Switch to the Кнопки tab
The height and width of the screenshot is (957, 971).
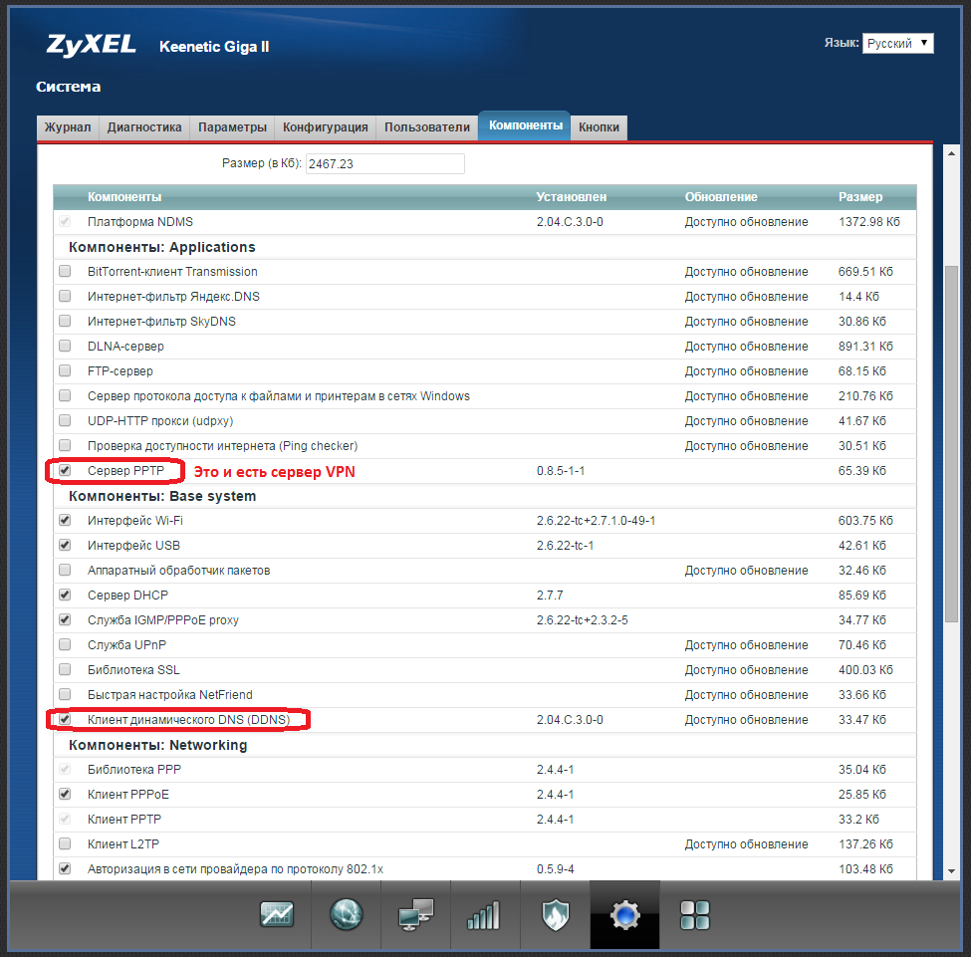click(599, 127)
